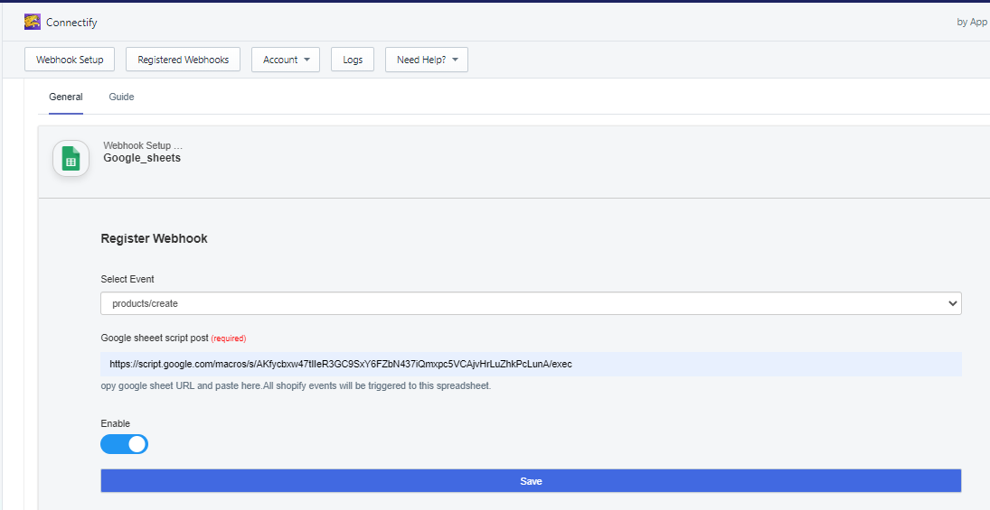990x510 pixels.
Task: Save the webhook registration
Action: [x=531, y=481]
